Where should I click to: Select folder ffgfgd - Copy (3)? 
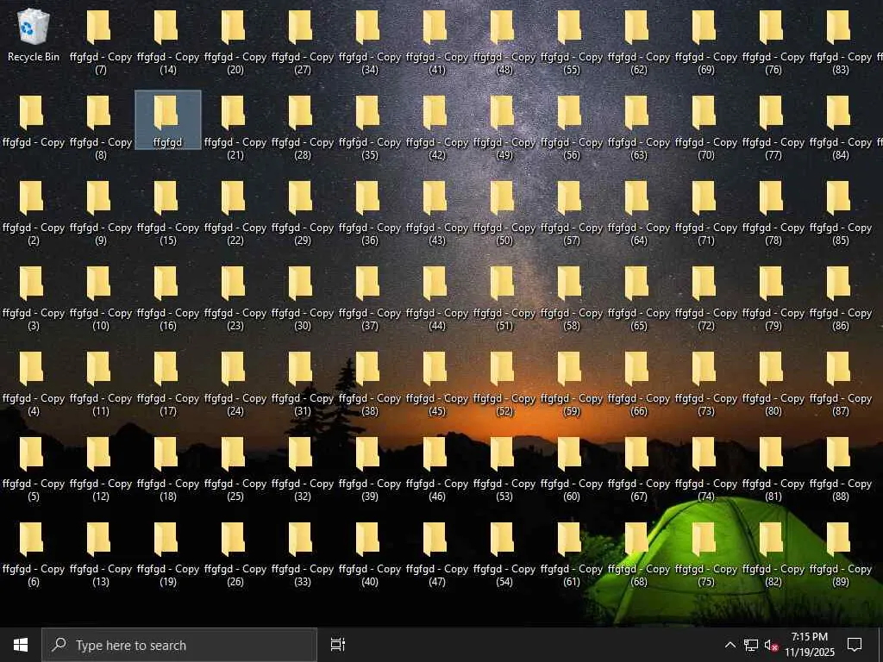coord(34,297)
